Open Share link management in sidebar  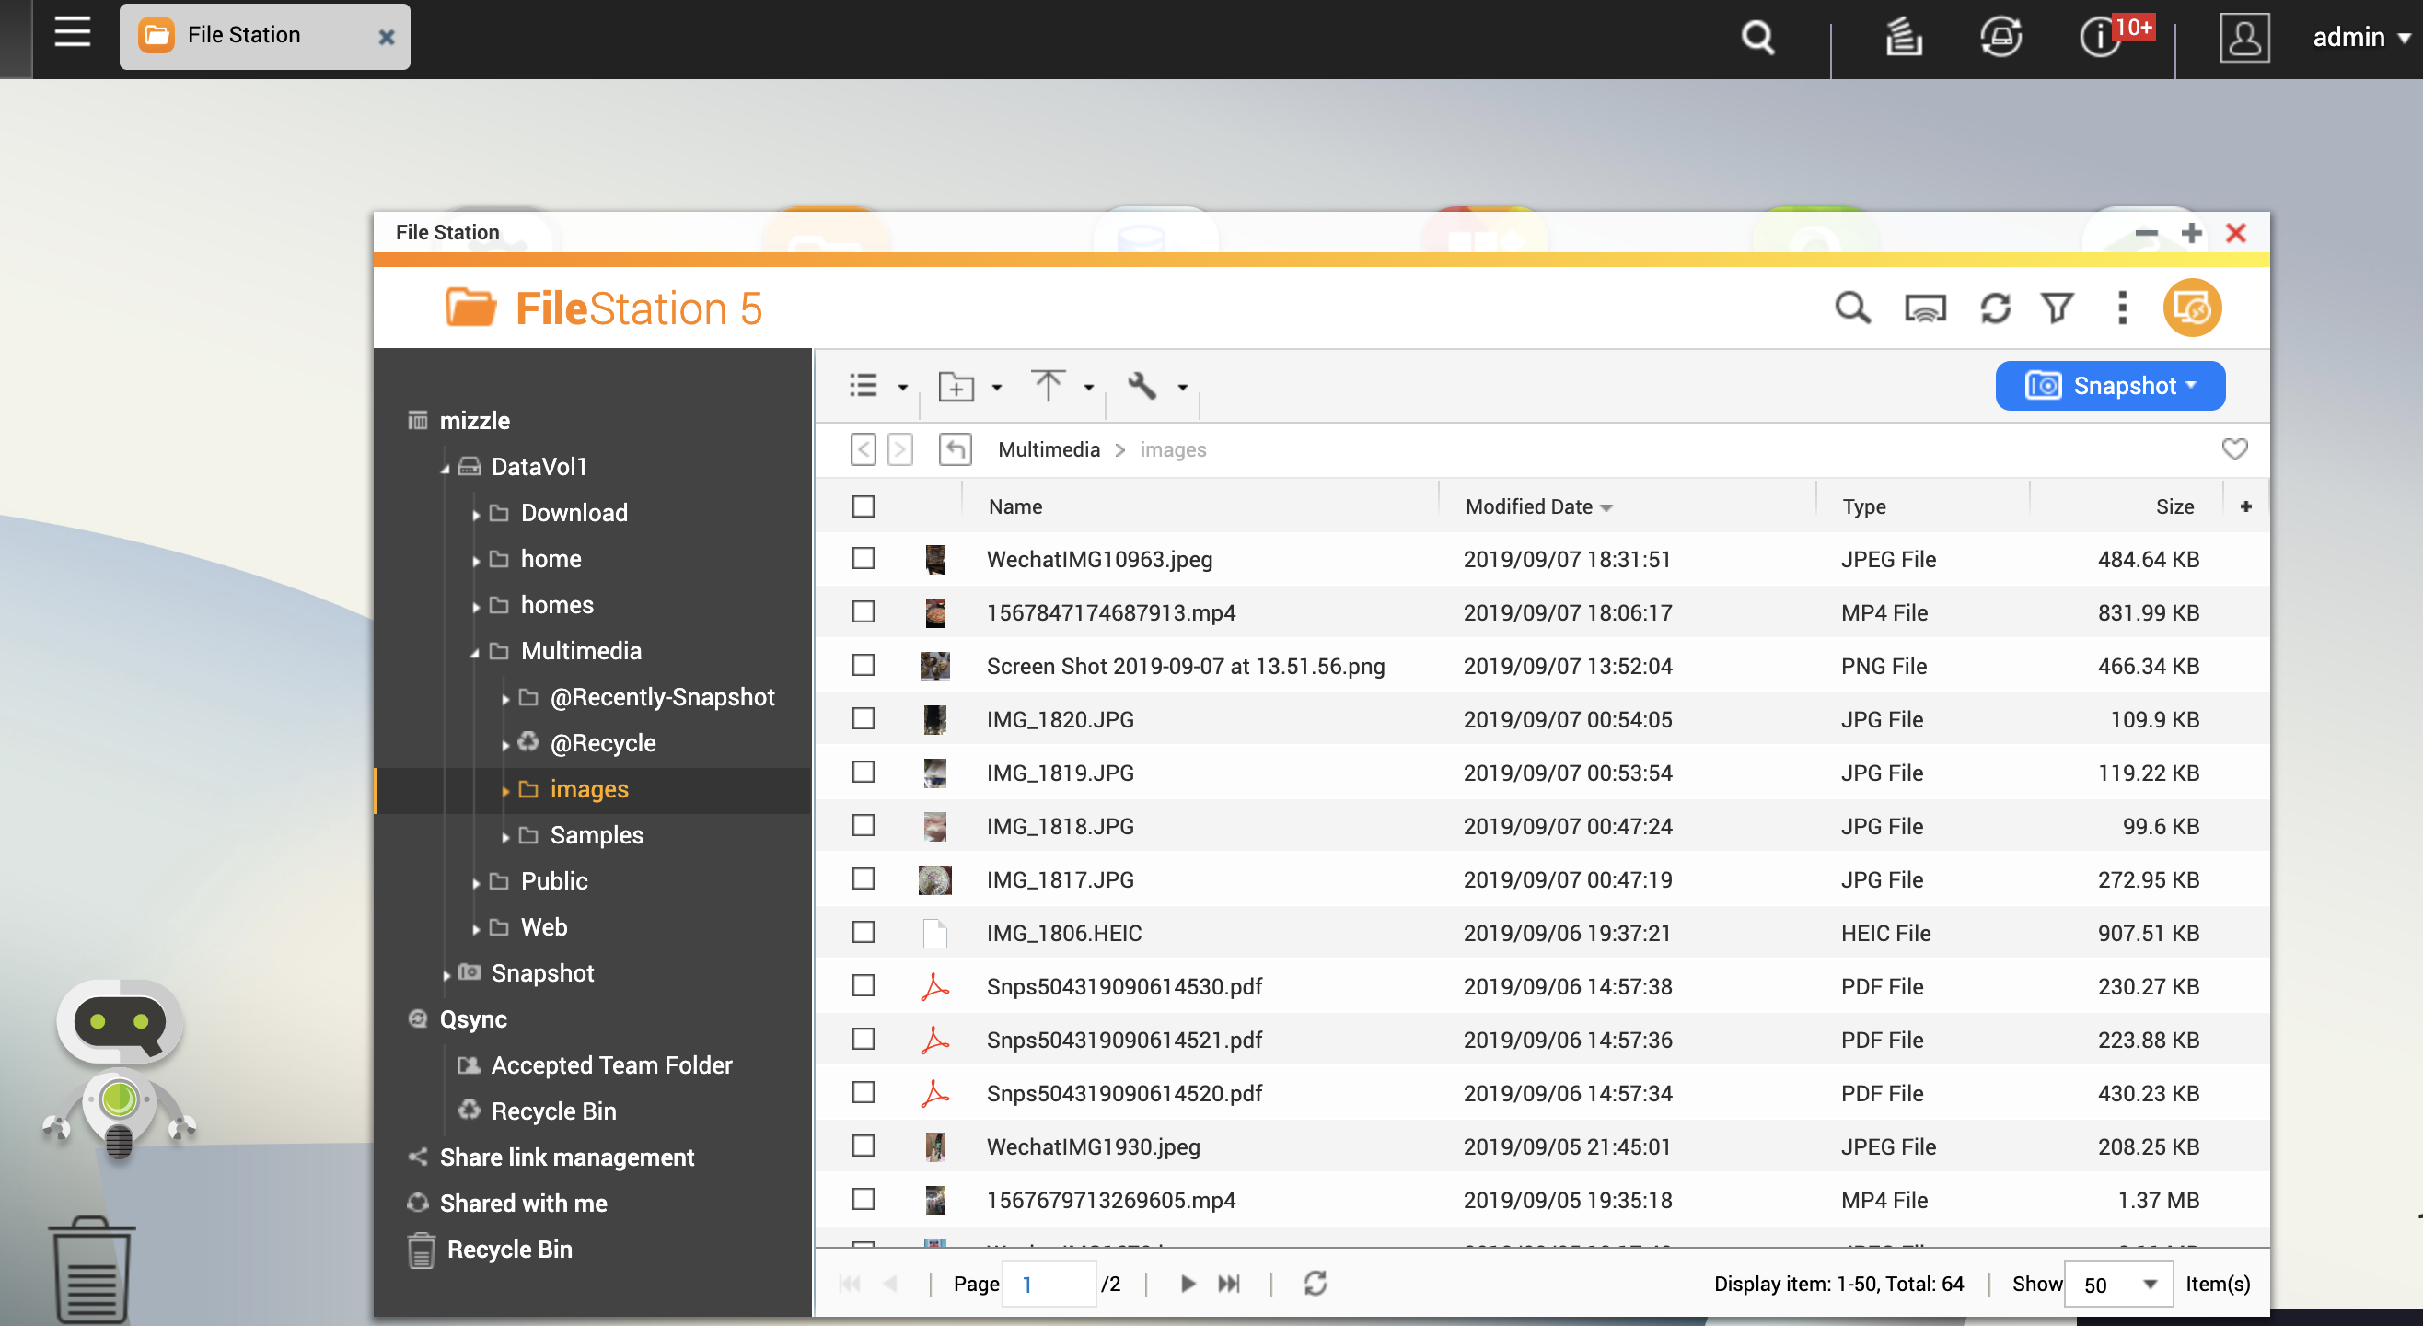pyautogui.click(x=566, y=1157)
